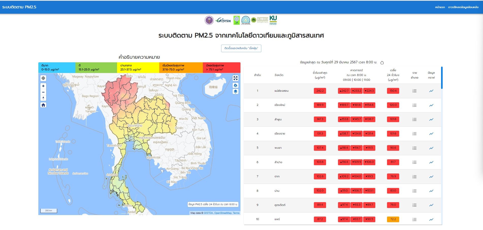This screenshot has height=230, width=483.
Task: Open district list for เชียงใหม่
Action: coord(414,105)
